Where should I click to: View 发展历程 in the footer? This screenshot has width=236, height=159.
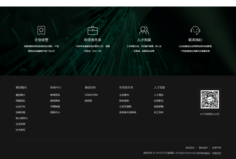pyautogui.click(x=21, y=112)
